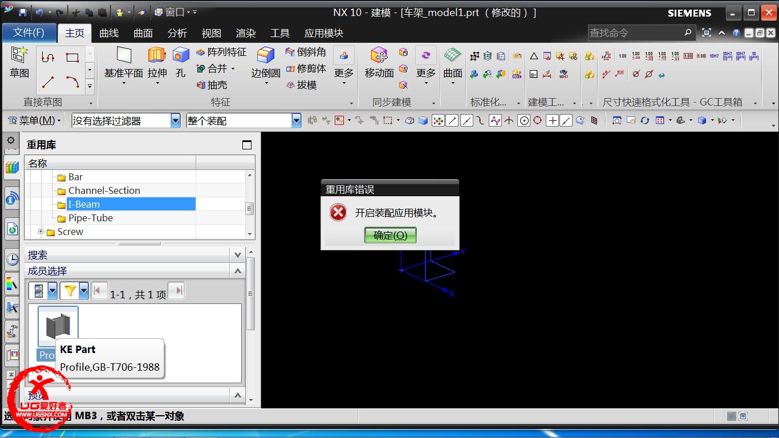
Task: Open the 文件(F) menu
Action: [x=29, y=33]
